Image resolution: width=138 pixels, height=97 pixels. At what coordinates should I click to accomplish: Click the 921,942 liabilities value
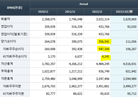tap(131, 71)
